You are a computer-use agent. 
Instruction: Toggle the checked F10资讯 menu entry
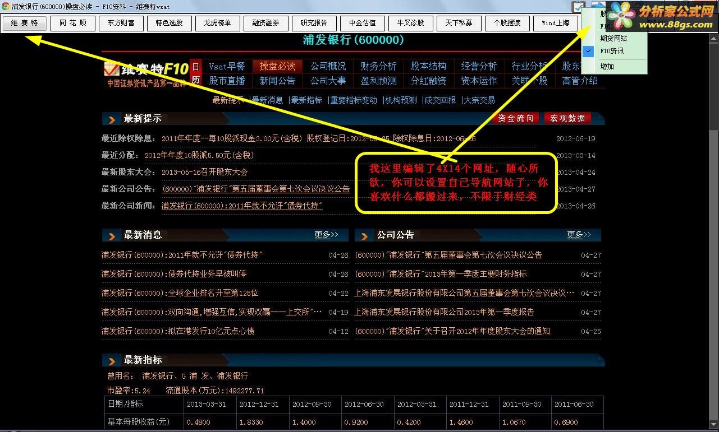coord(614,51)
